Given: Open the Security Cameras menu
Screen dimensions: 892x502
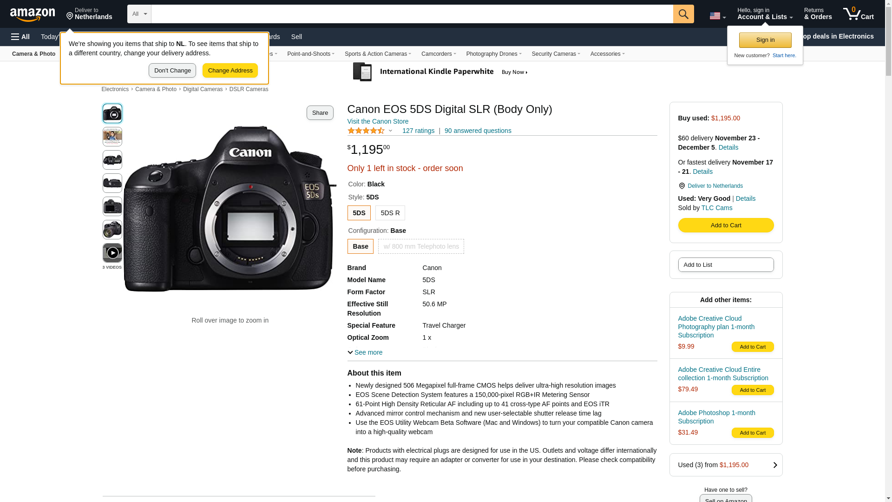Looking at the screenshot, I should [x=556, y=54].
